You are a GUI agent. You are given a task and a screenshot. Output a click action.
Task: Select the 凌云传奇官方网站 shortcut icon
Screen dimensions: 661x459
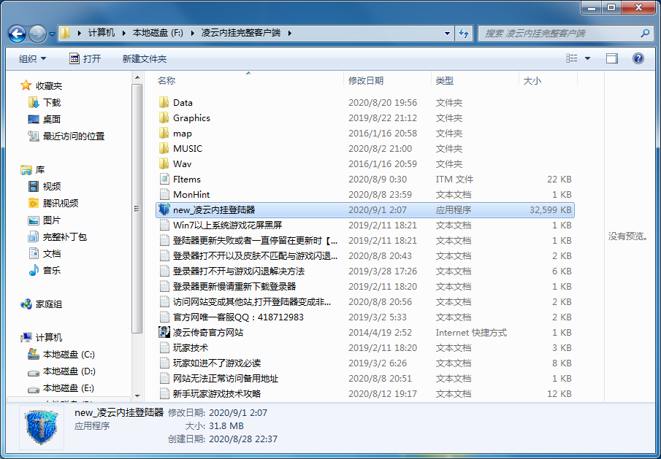tap(164, 332)
